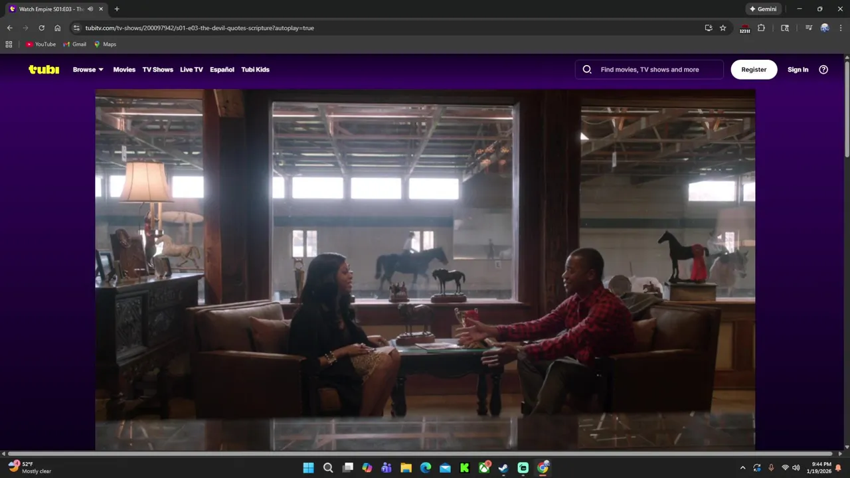Click the Tubi logo
The image size is (850, 478).
click(44, 69)
